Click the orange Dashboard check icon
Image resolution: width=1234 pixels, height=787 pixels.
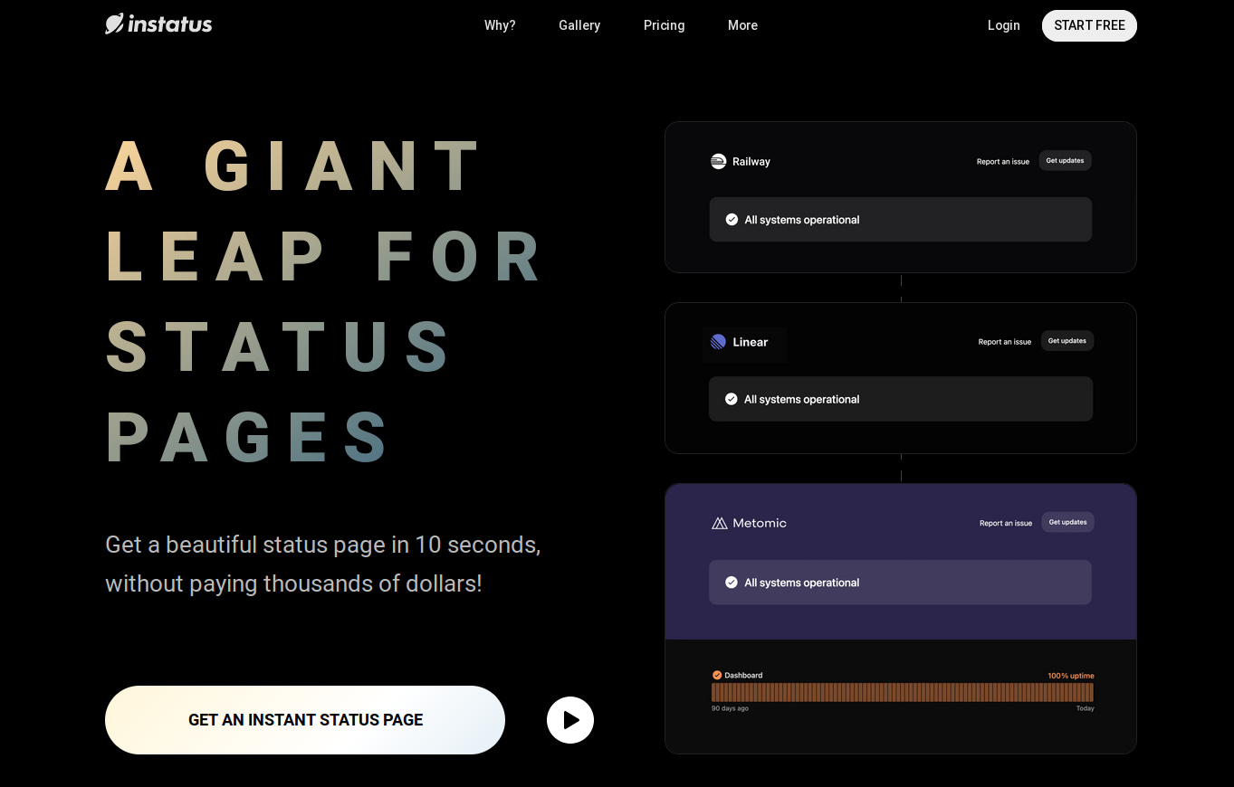point(717,675)
